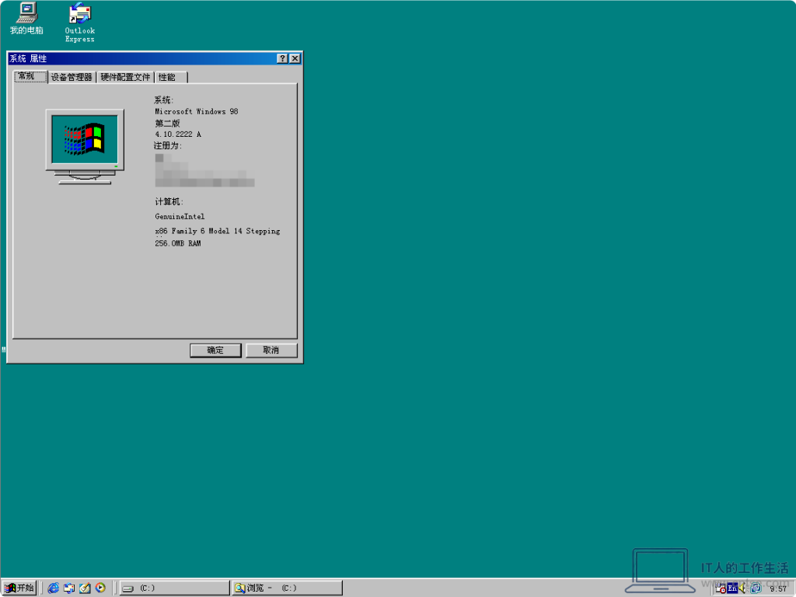Select the Outlook Express desktop shortcut
Screen dimensions: 796x597
click(x=80, y=22)
